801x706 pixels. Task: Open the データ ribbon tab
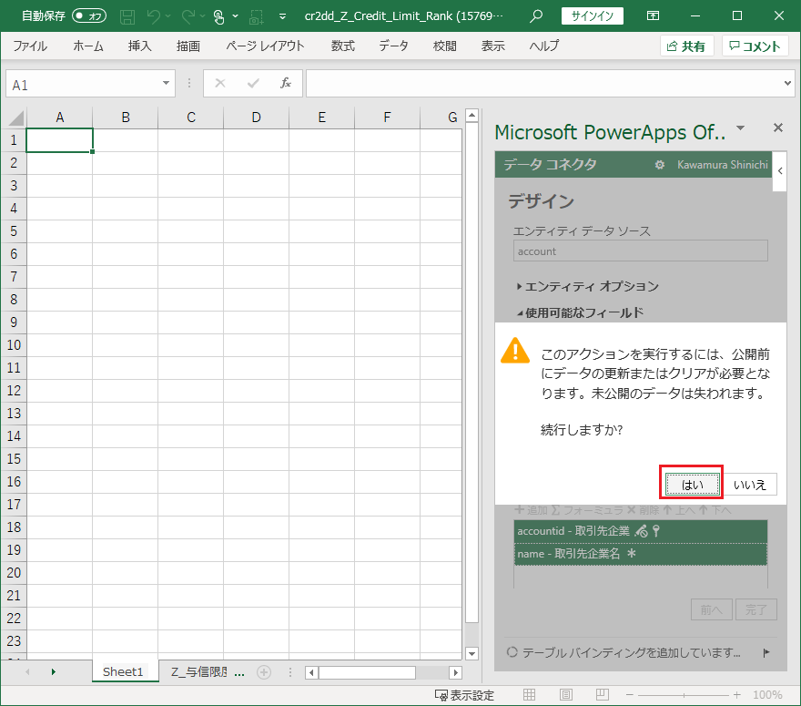point(393,46)
